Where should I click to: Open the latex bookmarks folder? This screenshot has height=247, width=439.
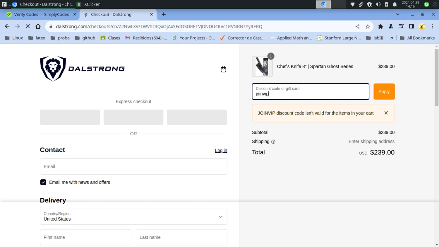[x=37, y=38]
